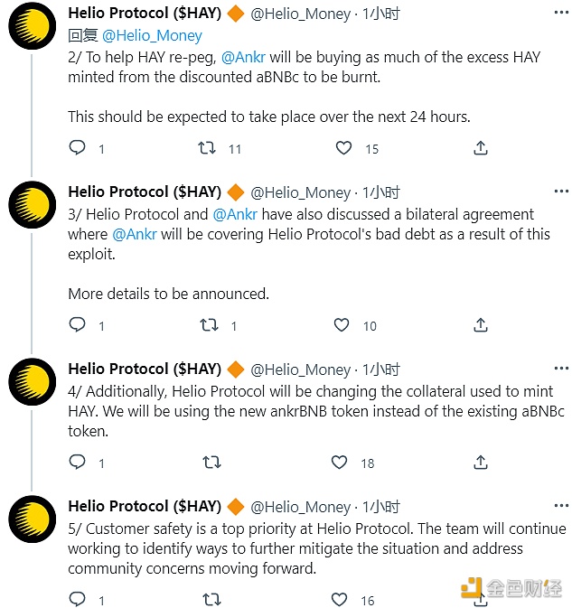Open more options on the first tweet
Image resolution: width=572 pixels, height=608 pixels.
coord(561,13)
